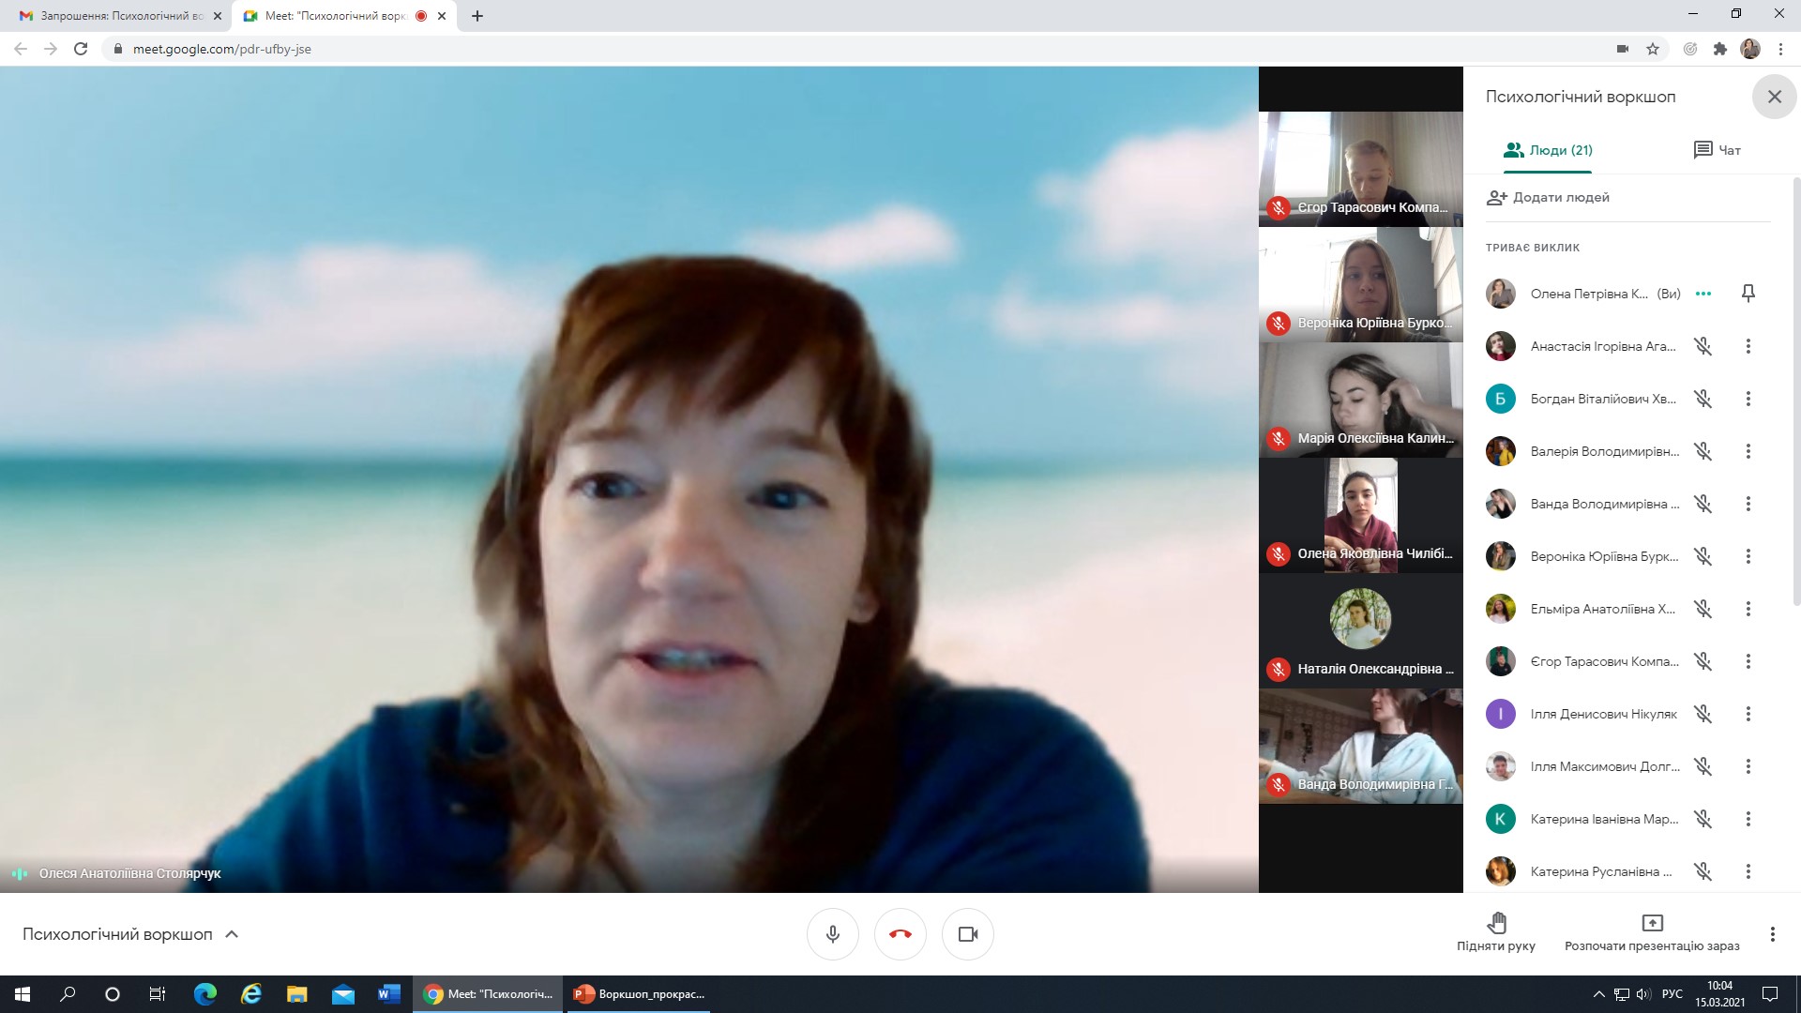Screen dimensions: 1801x1013
Task: Open options menu for Богдан Віталійович
Action: [1748, 399]
